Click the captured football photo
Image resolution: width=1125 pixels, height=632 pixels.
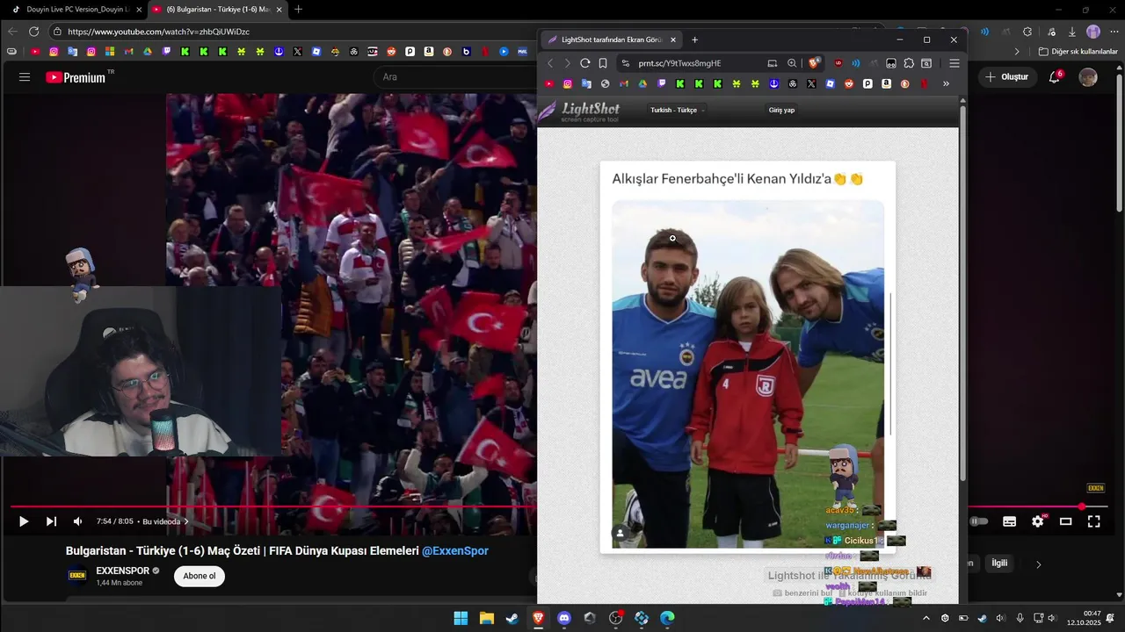tap(748, 374)
